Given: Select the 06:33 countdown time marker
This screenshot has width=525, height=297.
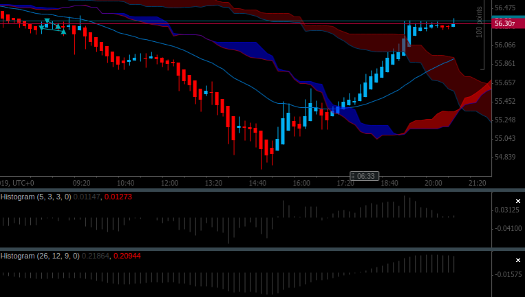Looking at the screenshot, I should point(364,176).
